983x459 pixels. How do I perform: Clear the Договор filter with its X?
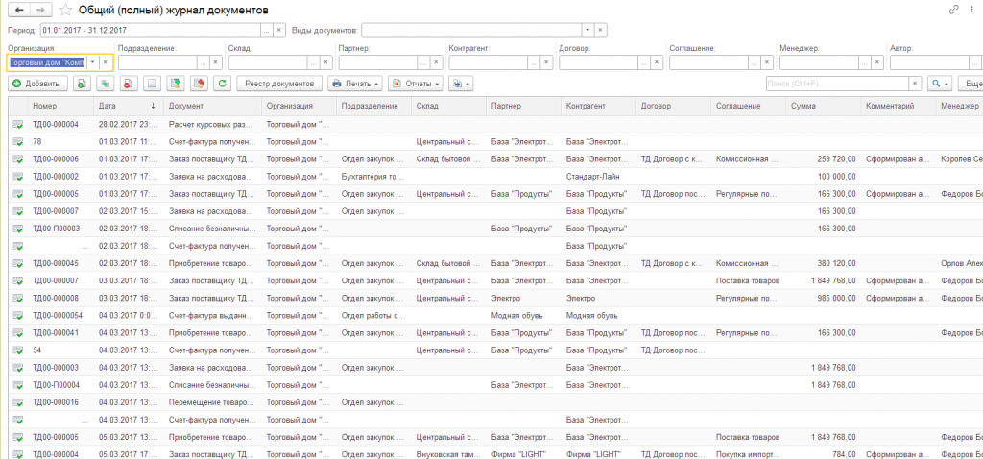tap(657, 62)
